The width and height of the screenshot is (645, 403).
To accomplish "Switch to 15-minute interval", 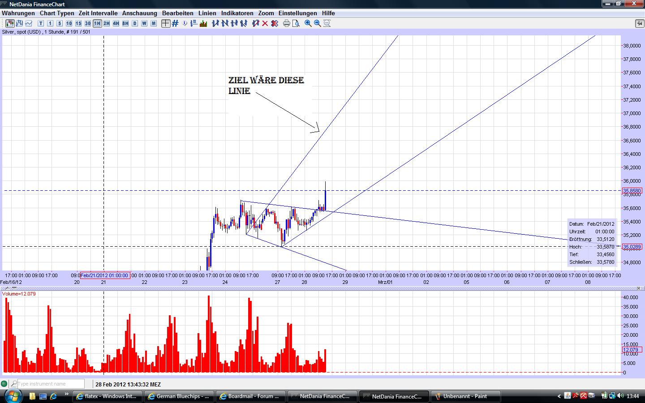I will coord(78,23).
